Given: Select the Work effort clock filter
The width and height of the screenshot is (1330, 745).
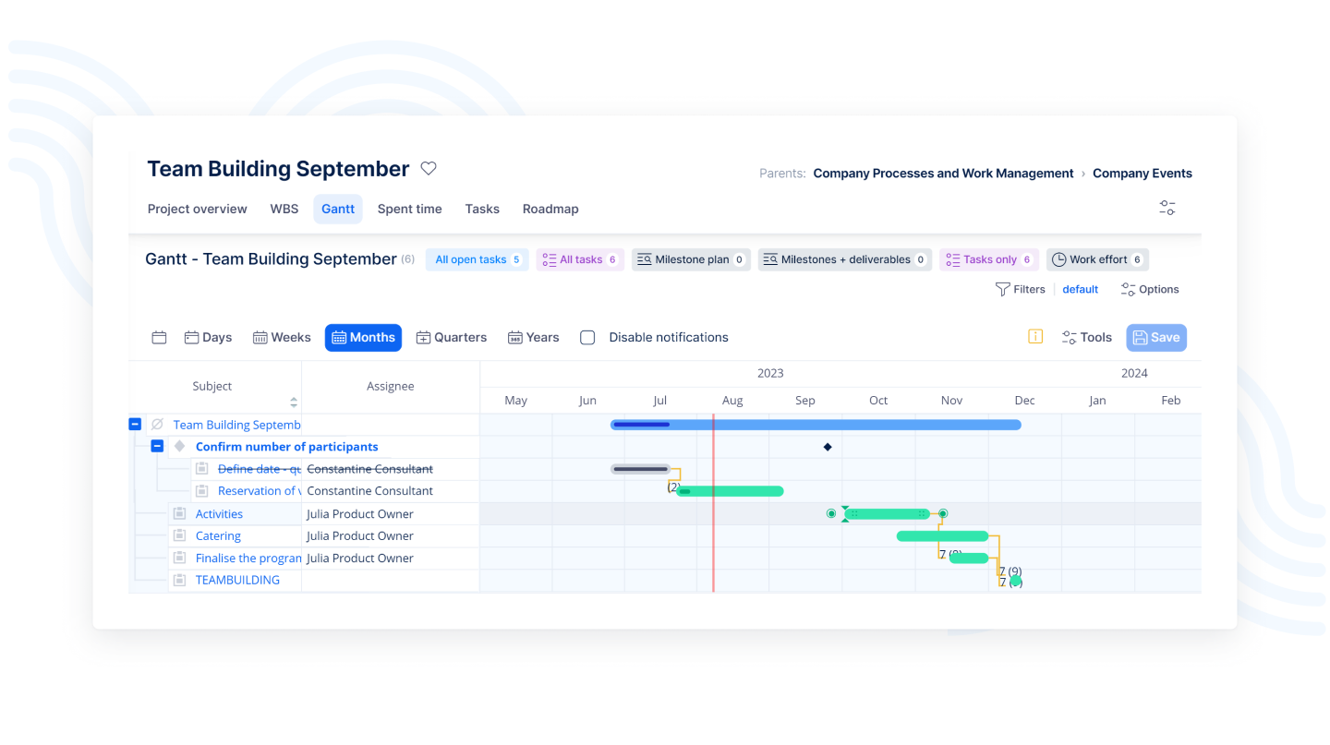Looking at the screenshot, I should (1097, 259).
